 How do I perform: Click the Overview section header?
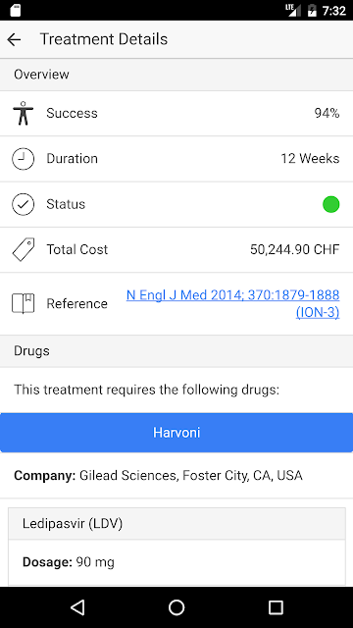[176, 75]
